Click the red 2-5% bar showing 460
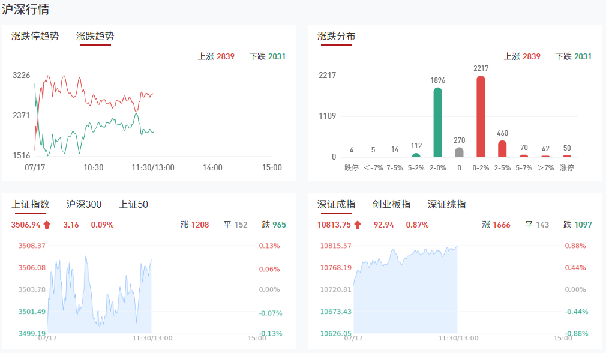Screen dimensions: 606x353 (502, 149)
